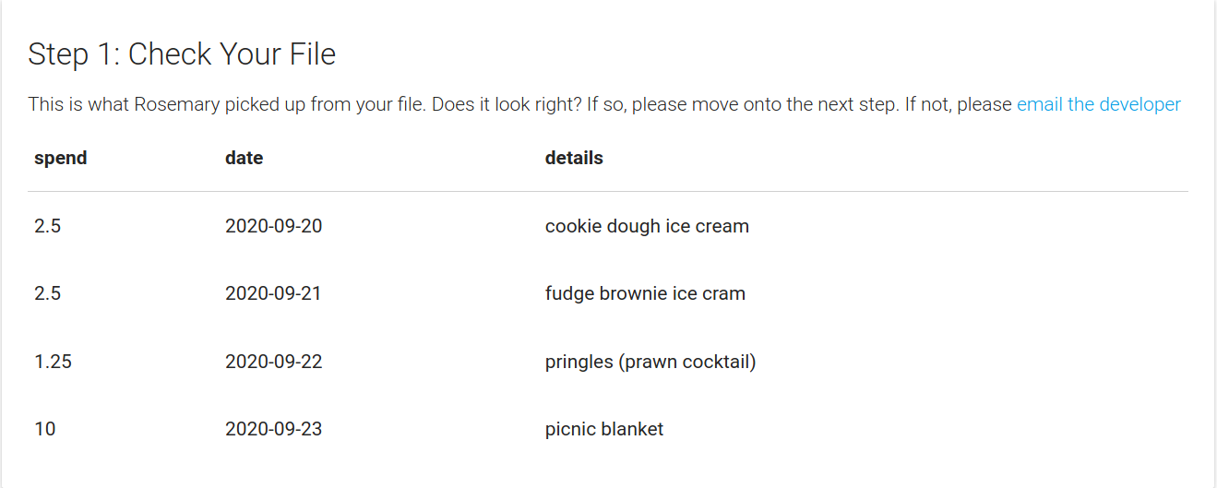Click the date cell 2020-09-21
Screen dimensions: 1217x488
point(274,293)
